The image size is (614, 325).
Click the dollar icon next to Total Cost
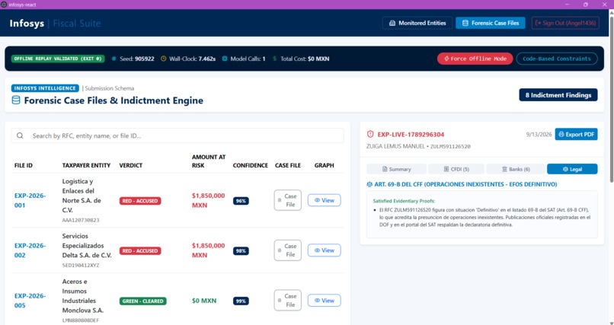click(274, 59)
